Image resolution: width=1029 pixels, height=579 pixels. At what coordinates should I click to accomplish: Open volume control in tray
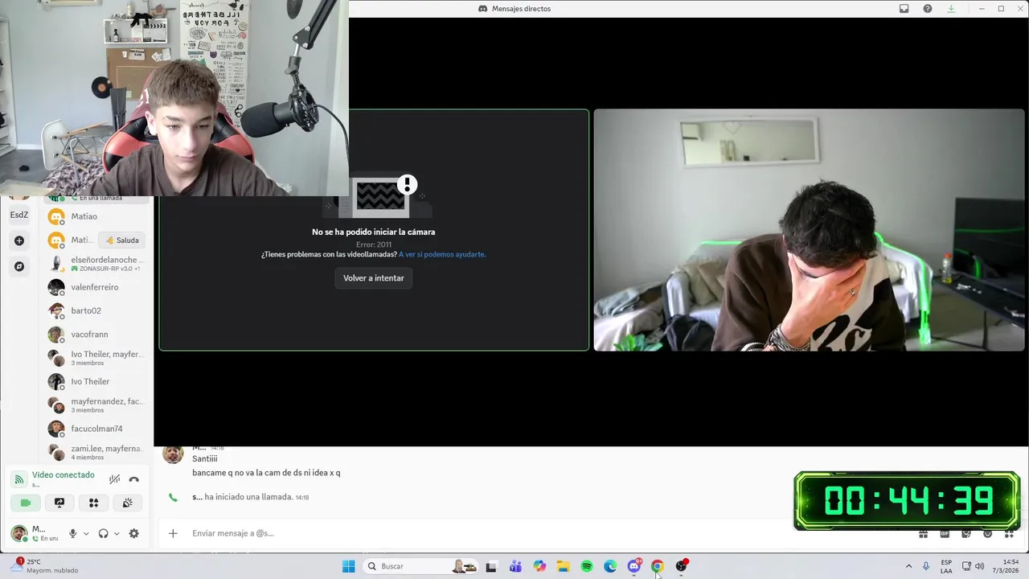click(979, 566)
